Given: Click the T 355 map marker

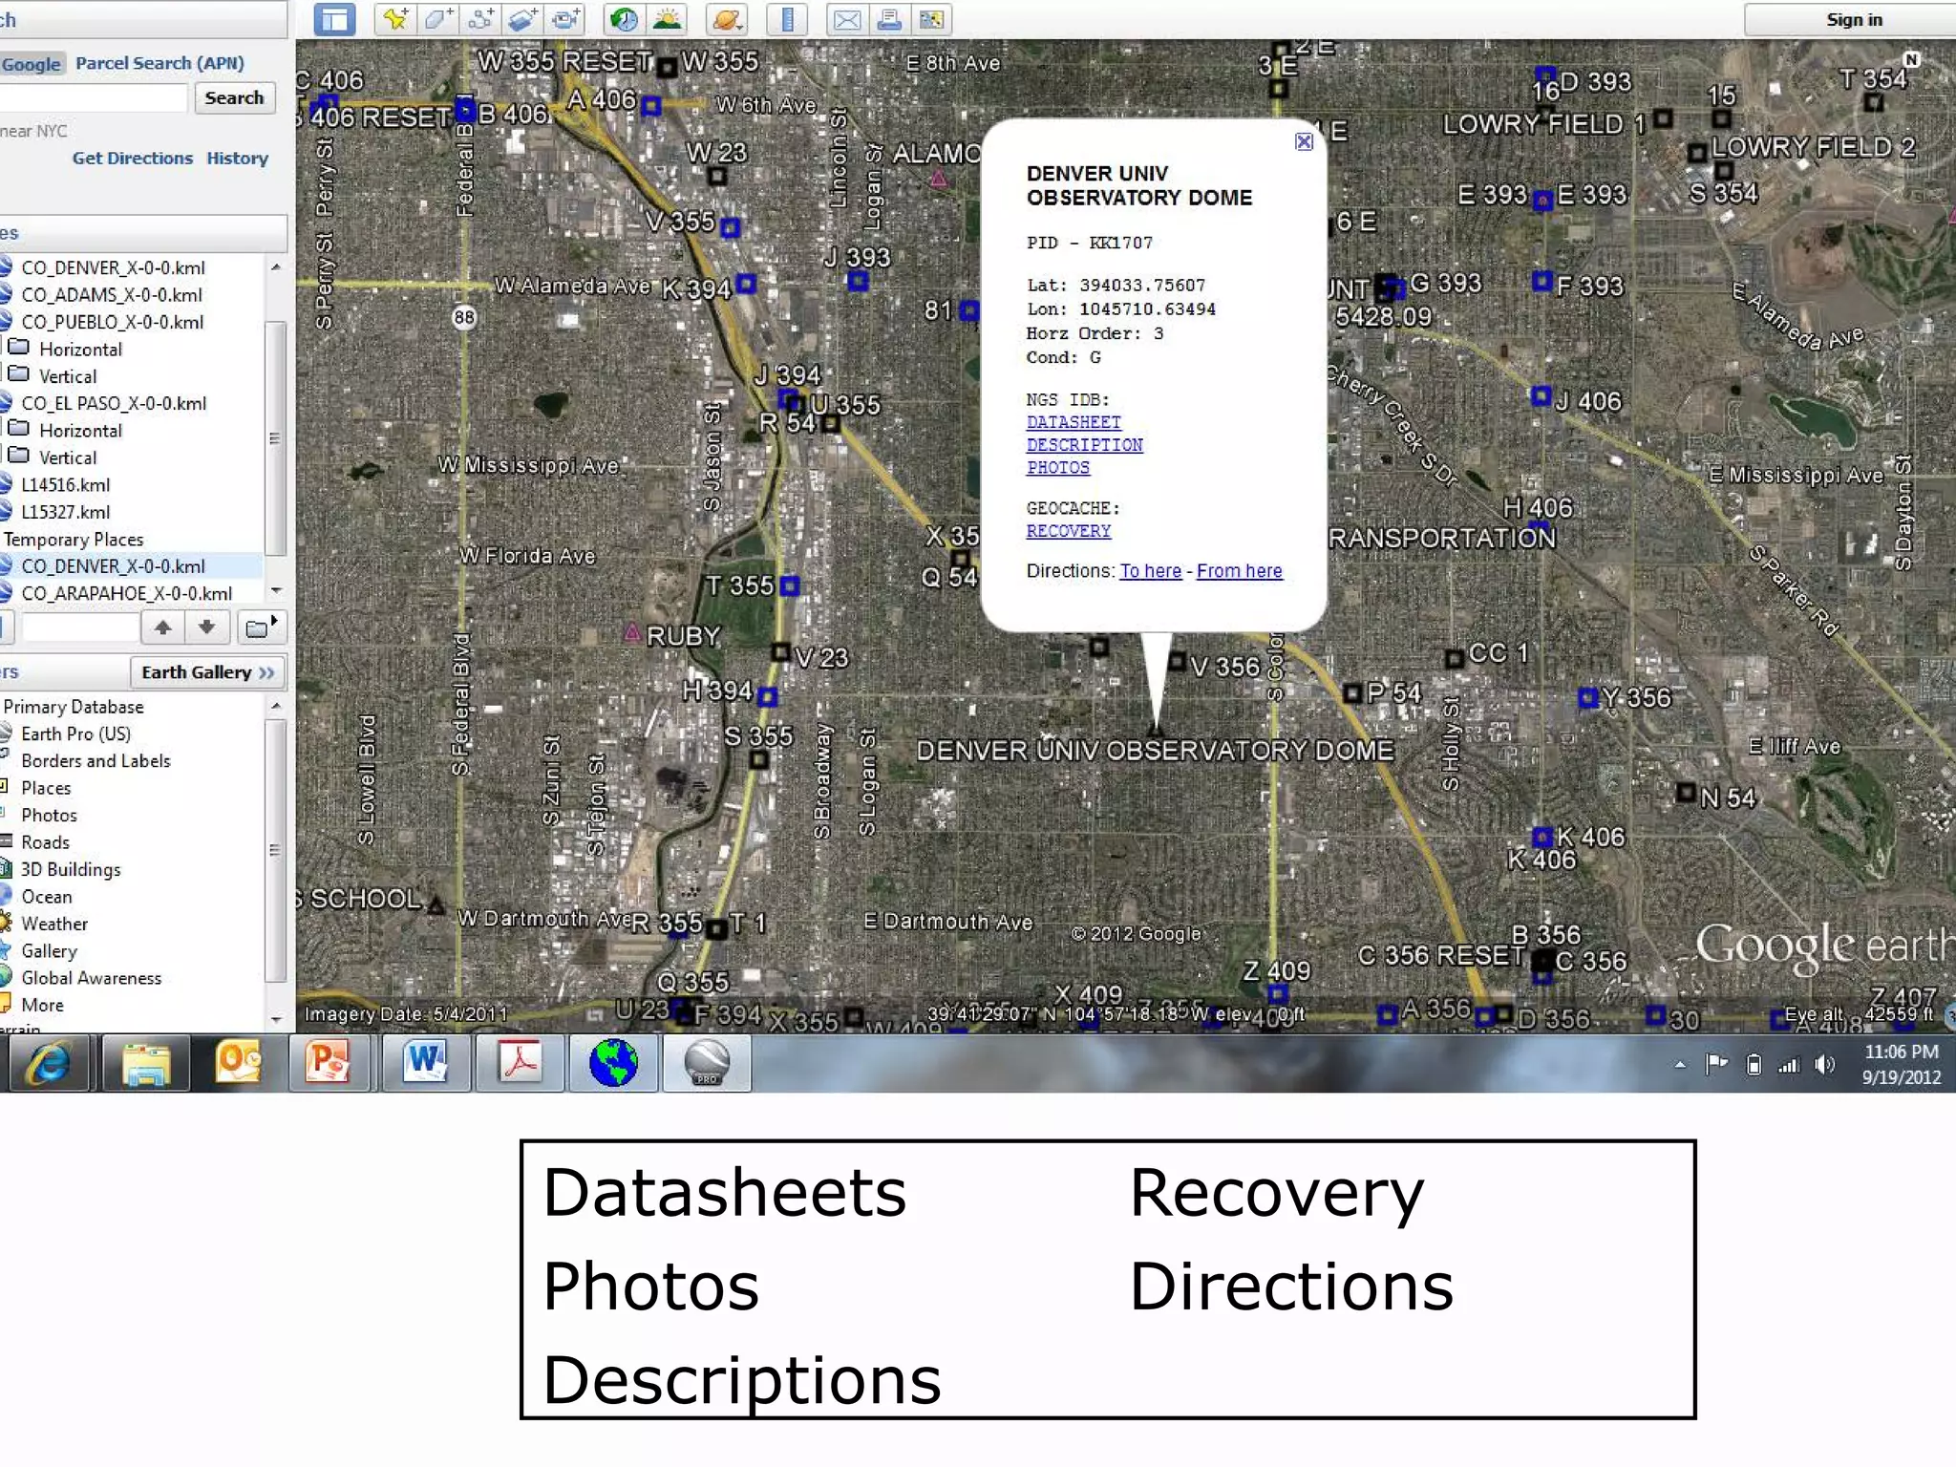Looking at the screenshot, I should coord(789,585).
